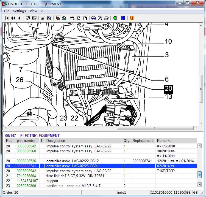Click the green book icon
This screenshot has width=206, height=197.
[x=115, y=18]
